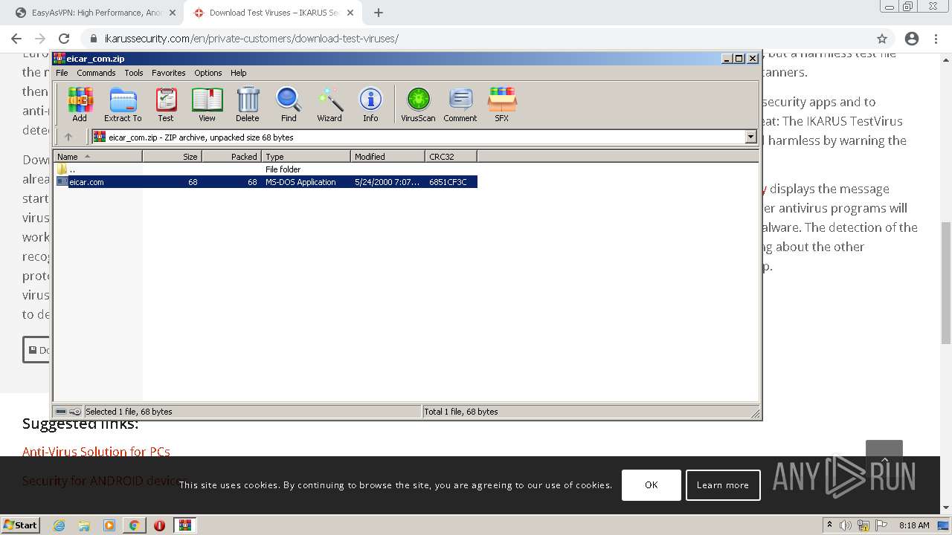This screenshot has width=952, height=535.
Task: Open a new browser tab
Action: (379, 13)
